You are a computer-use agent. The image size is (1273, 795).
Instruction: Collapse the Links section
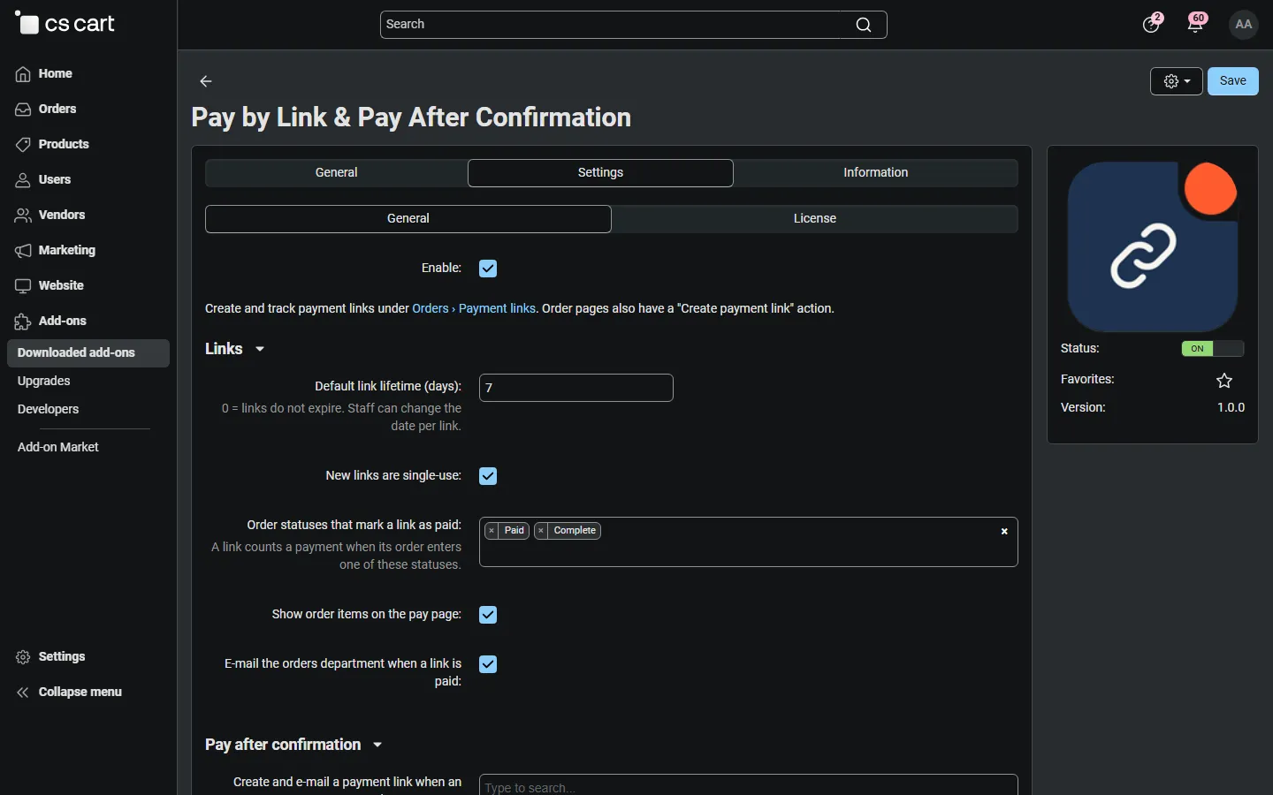pos(235,349)
